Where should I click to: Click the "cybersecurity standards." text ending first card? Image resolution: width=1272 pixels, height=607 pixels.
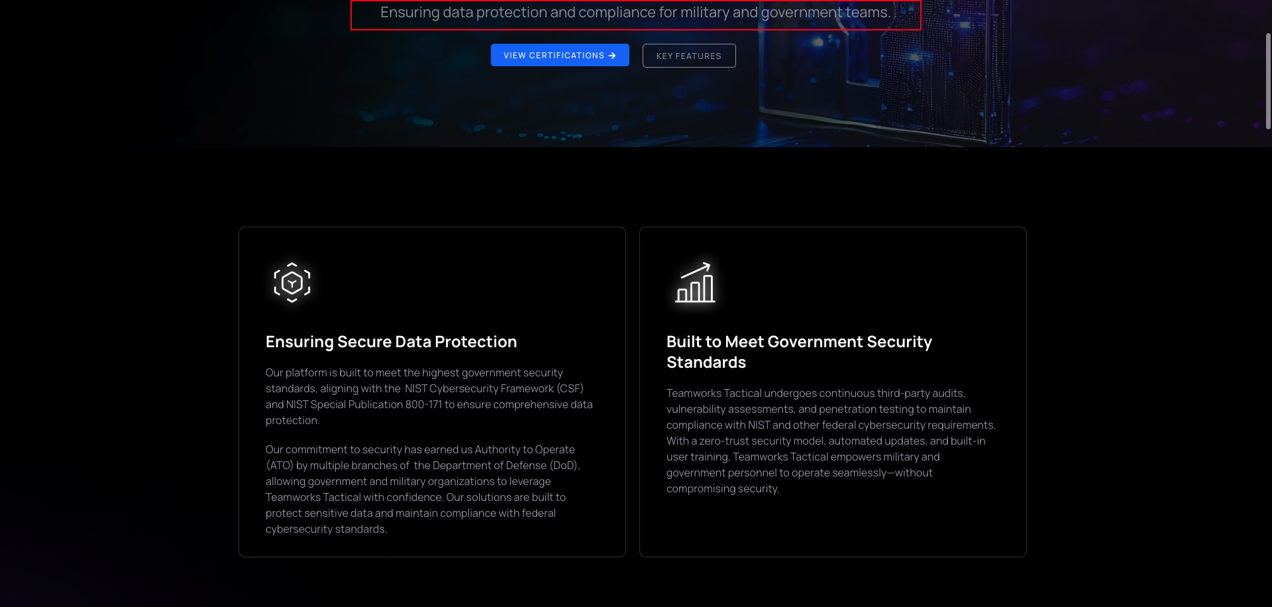pyautogui.click(x=326, y=529)
